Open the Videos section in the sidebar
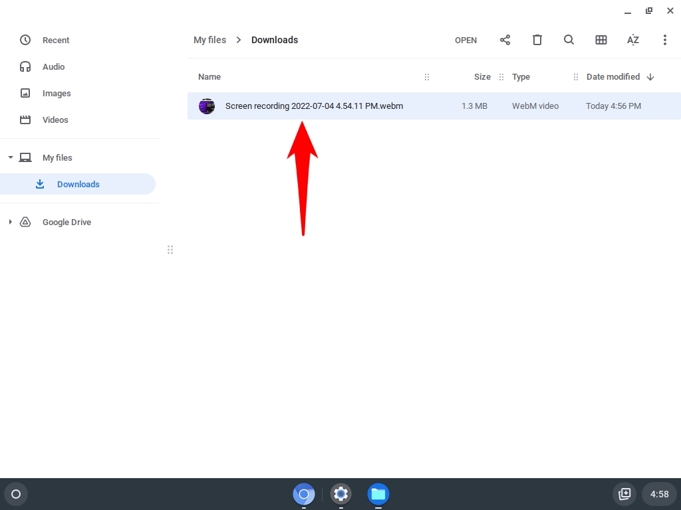681x510 pixels. (56, 120)
